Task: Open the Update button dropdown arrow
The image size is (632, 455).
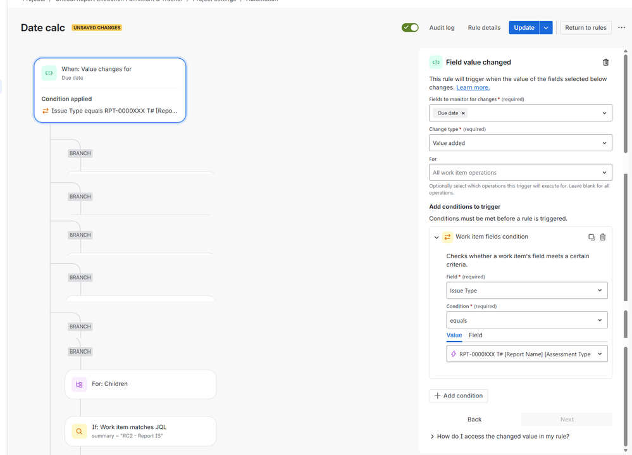Action: tap(546, 27)
